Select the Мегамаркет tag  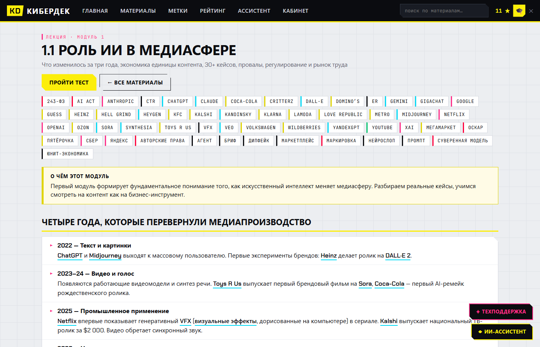[x=441, y=128]
